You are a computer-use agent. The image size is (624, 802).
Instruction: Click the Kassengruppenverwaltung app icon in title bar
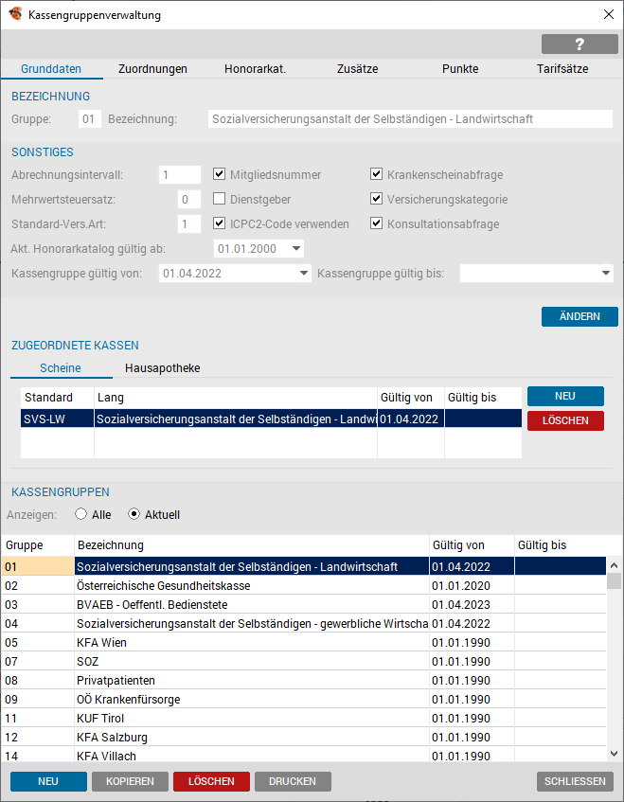(x=15, y=14)
